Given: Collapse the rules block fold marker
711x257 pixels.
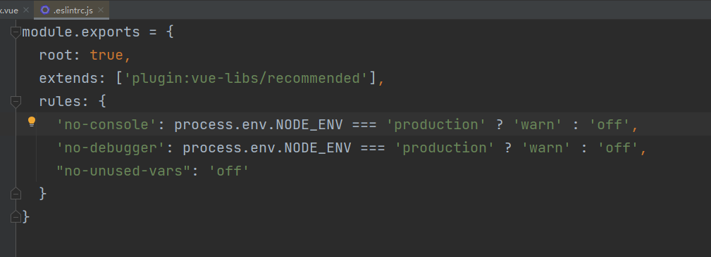Looking at the screenshot, I should (x=16, y=102).
